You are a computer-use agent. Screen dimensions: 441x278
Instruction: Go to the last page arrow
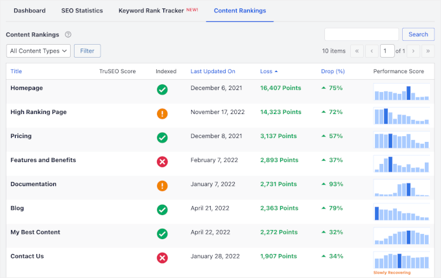click(x=428, y=51)
